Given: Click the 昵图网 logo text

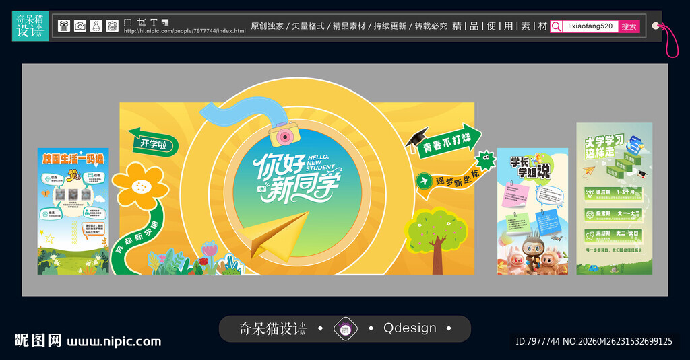Looking at the screenshot, I should click(x=38, y=340).
